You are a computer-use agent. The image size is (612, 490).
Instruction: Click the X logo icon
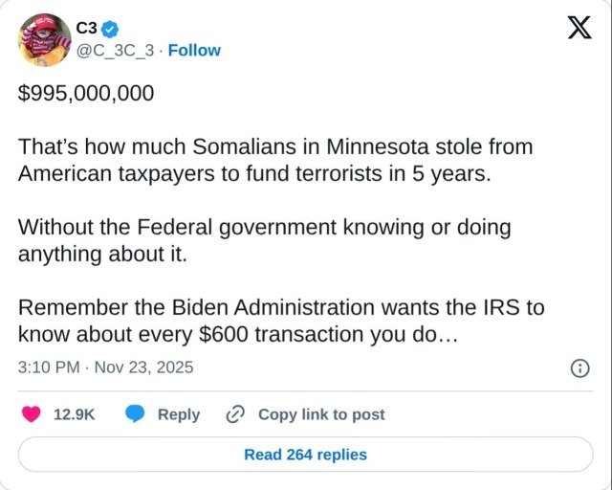point(579,29)
